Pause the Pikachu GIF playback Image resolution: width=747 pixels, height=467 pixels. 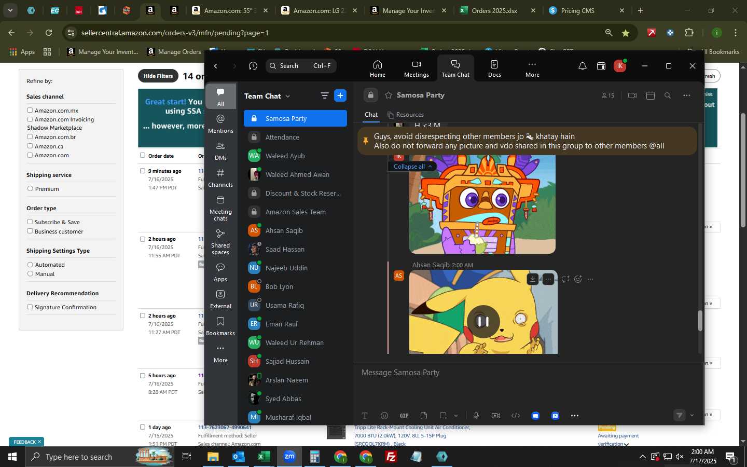(483, 322)
